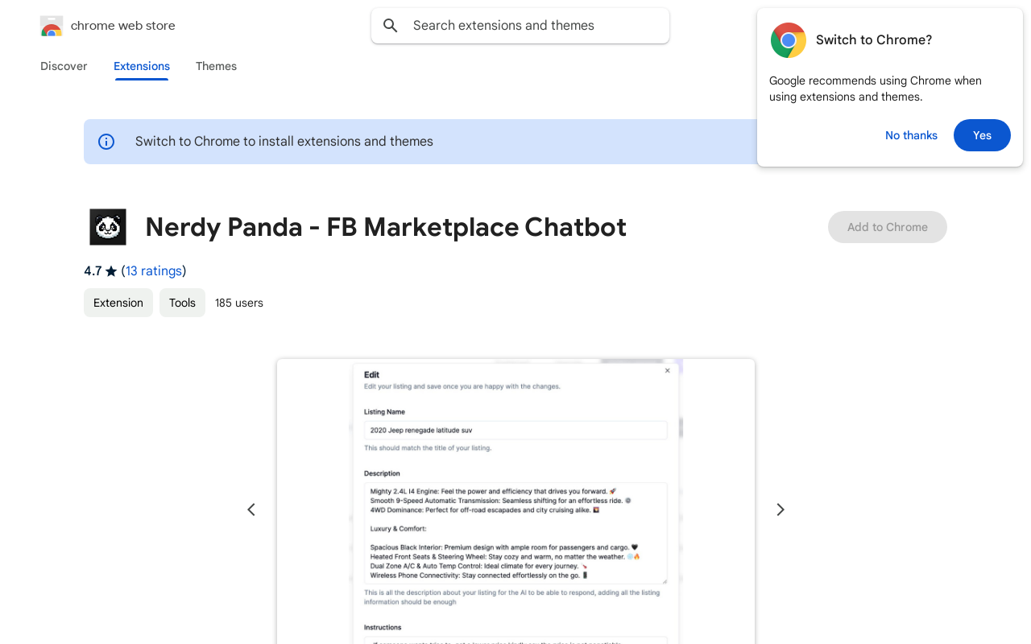The width and height of the screenshot is (1031, 644).
Task: Switch to the Discover tab
Action: tap(63, 66)
